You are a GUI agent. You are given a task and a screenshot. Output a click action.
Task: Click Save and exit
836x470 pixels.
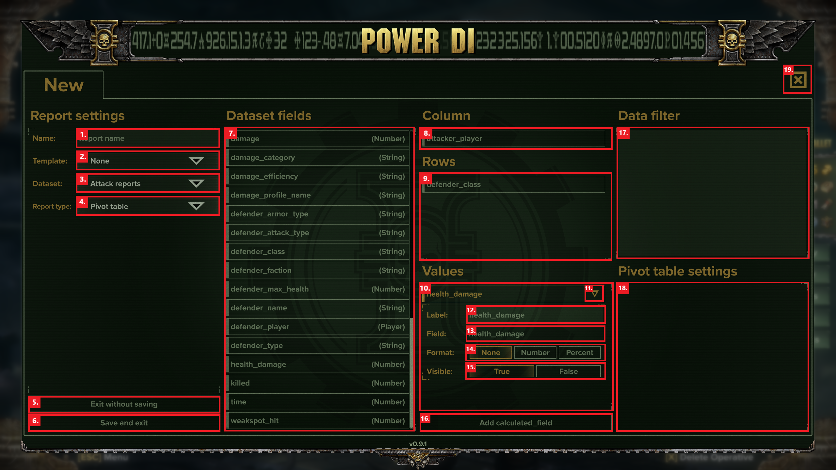pos(124,423)
